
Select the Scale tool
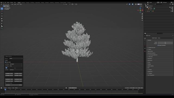2,19
